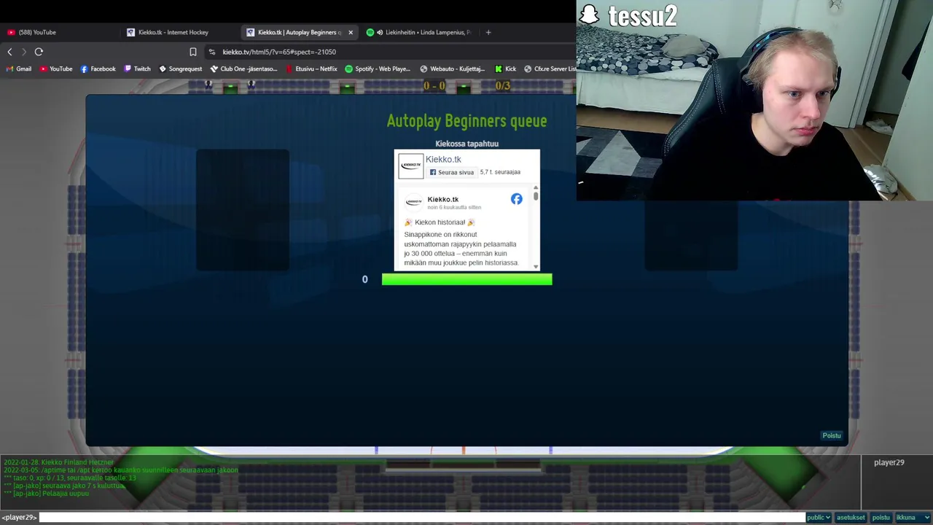Click the 0/3 period counter
This screenshot has width=933, height=525.
click(x=502, y=86)
